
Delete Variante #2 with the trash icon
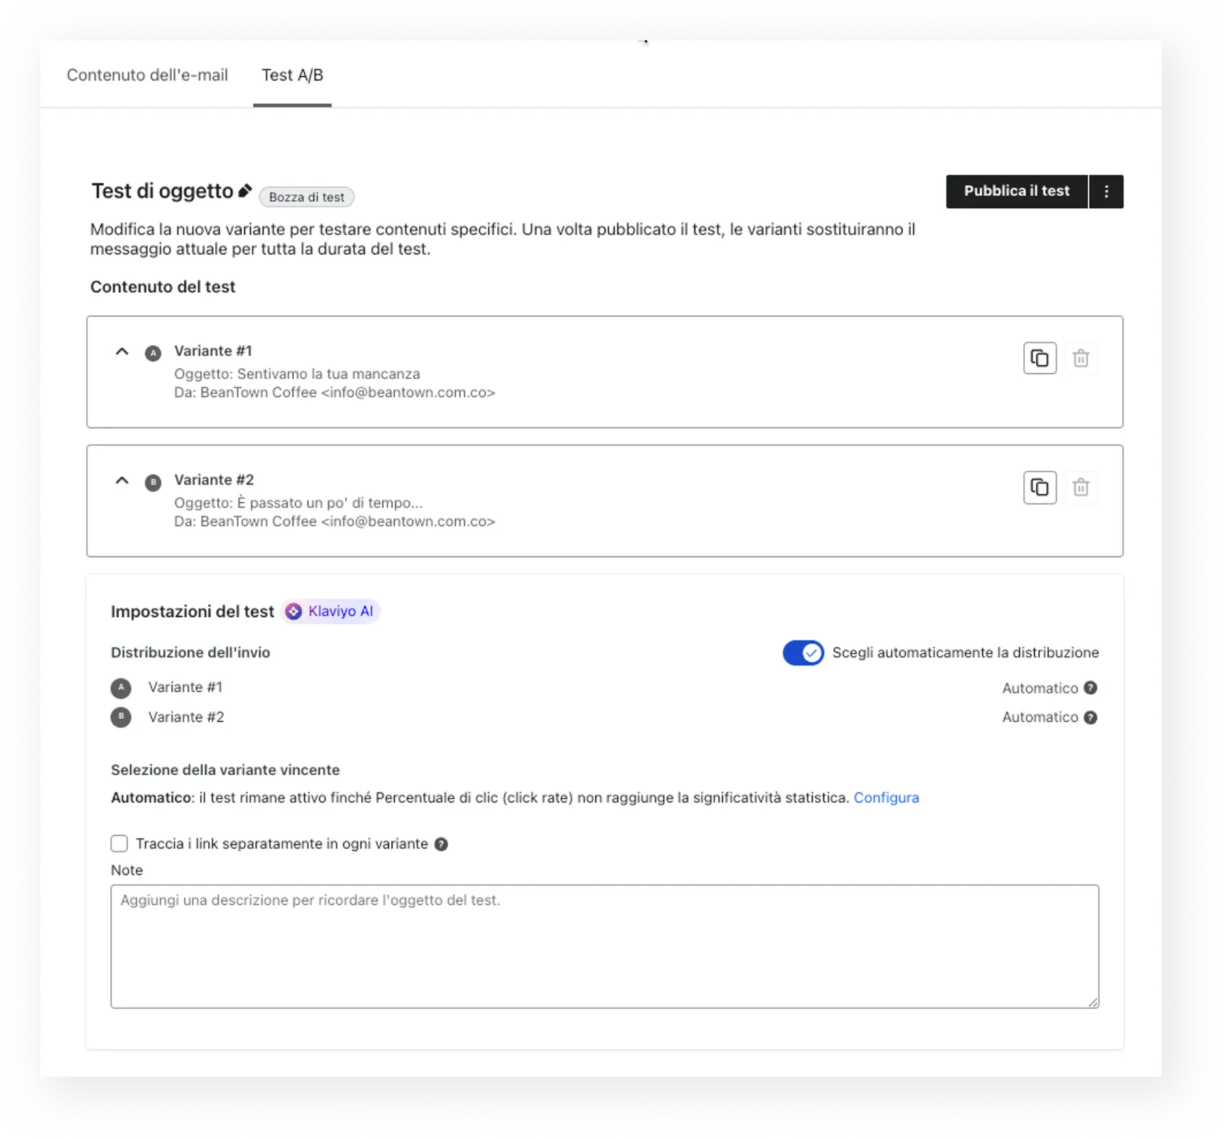coord(1082,487)
